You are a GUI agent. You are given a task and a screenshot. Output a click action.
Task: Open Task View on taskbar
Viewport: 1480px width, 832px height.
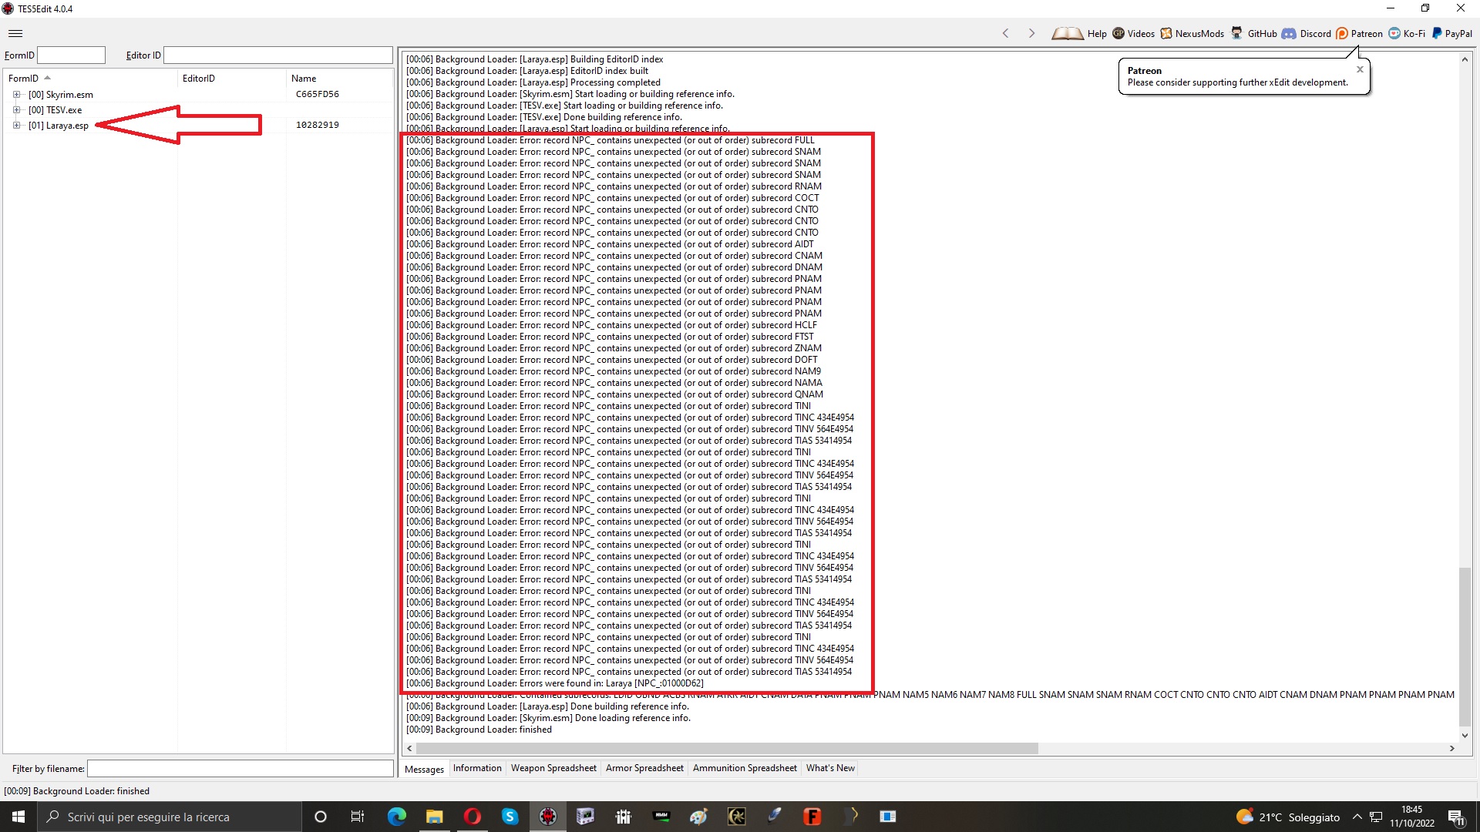tap(358, 817)
